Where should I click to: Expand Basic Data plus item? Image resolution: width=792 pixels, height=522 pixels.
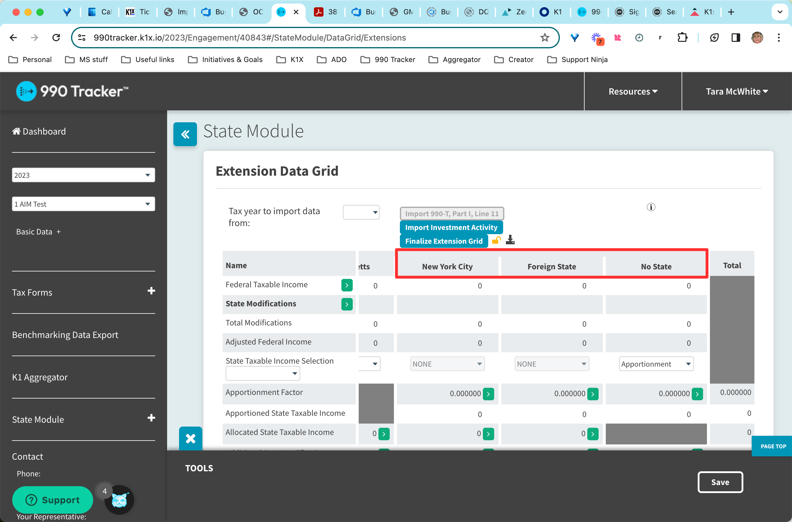[x=58, y=232]
